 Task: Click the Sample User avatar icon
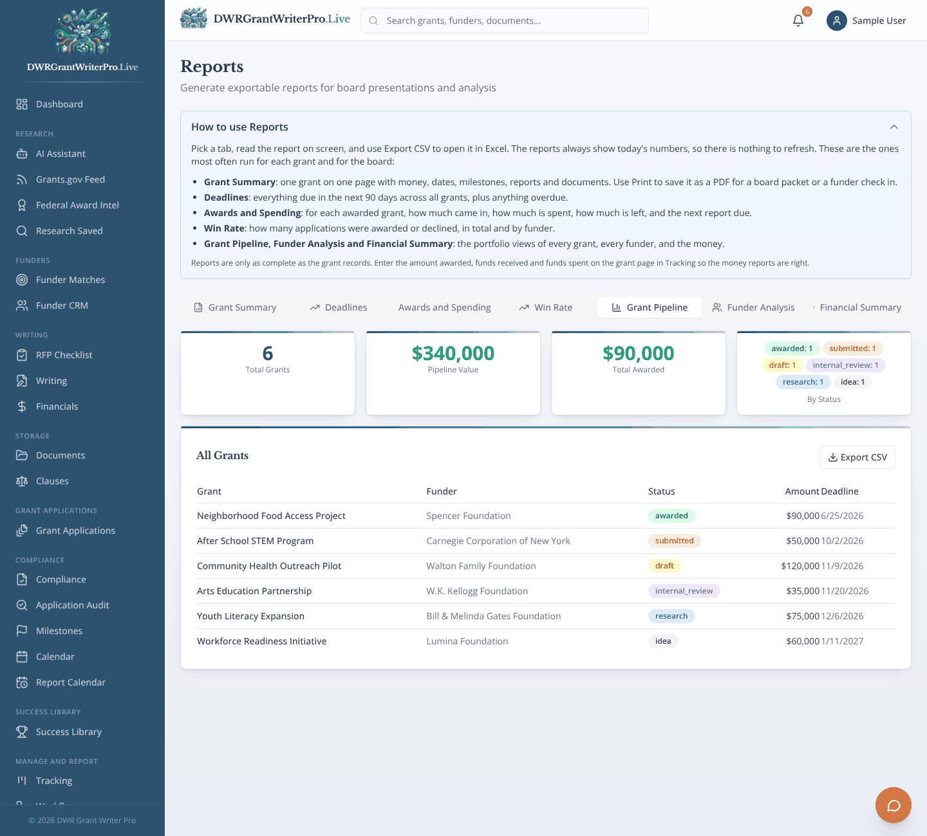tap(836, 21)
